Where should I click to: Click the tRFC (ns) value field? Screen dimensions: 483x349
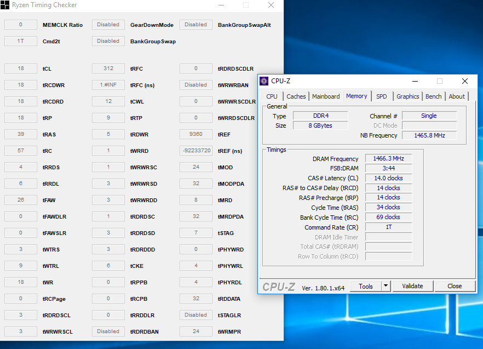point(108,85)
